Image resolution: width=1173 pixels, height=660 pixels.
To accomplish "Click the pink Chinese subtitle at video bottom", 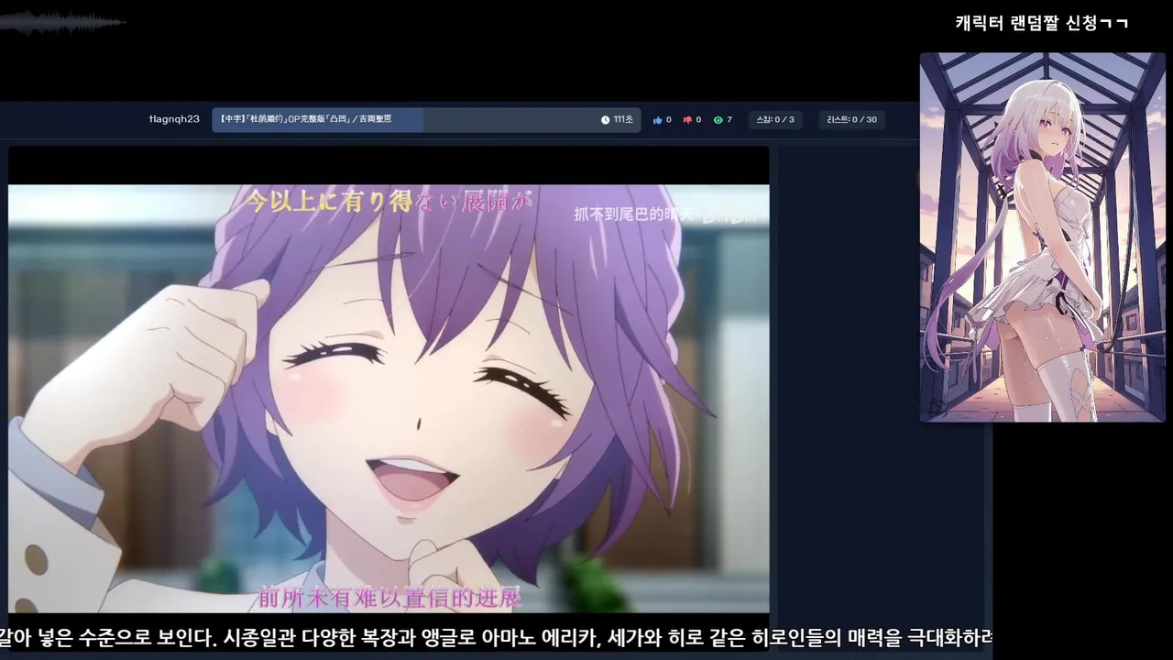I will [389, 599].
